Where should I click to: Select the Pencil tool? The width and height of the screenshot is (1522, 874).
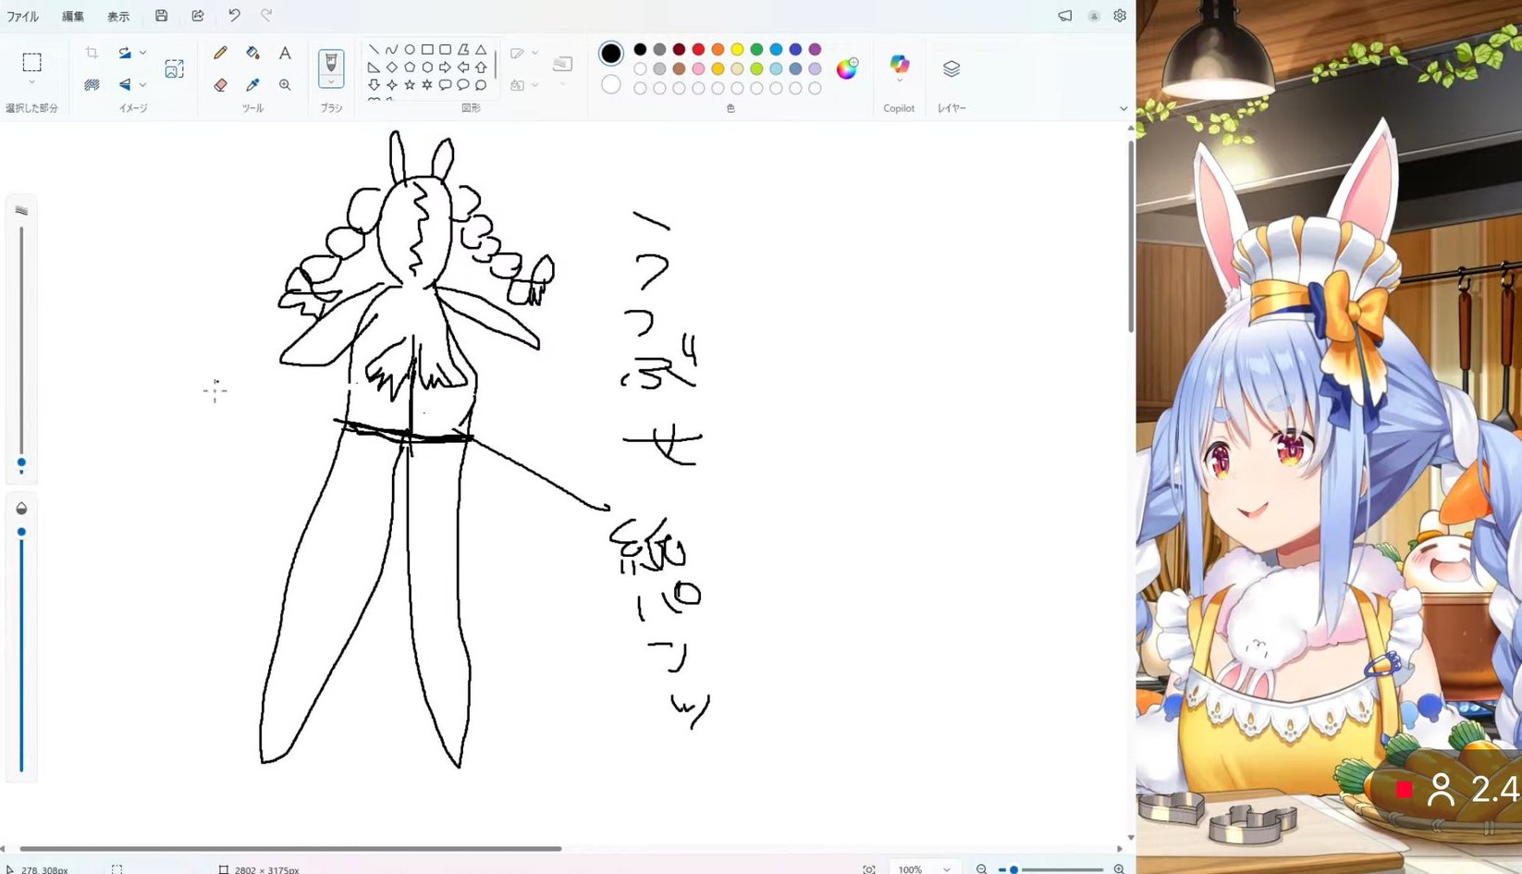220,53
